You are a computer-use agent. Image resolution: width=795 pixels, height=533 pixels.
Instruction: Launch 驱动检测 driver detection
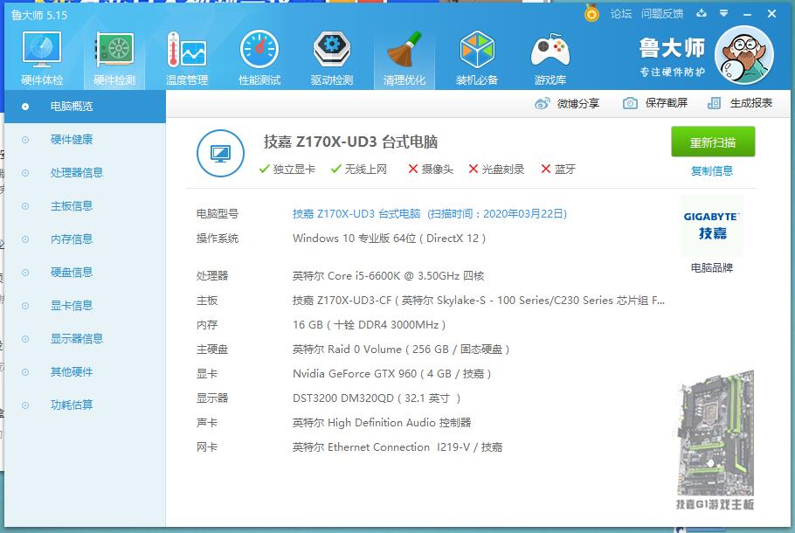331,56
